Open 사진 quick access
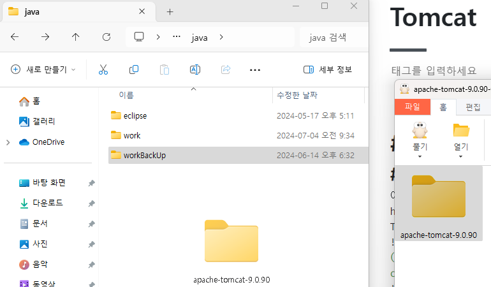The width and height of the screenshot is (491, 287). pos(33,244)
